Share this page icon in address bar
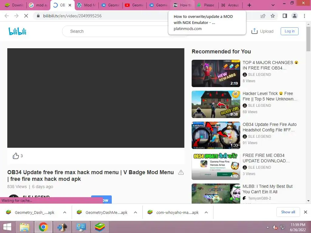Screen dimensions: 311x233 (263, 16)
